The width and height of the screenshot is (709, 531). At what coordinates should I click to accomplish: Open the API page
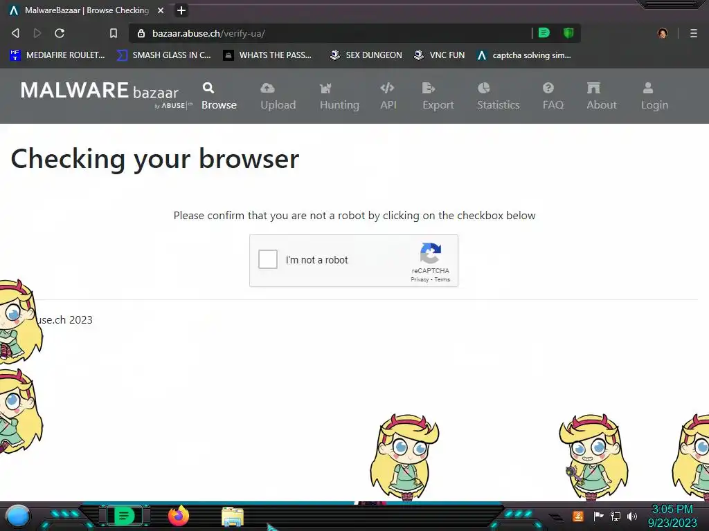click(388, 96)
